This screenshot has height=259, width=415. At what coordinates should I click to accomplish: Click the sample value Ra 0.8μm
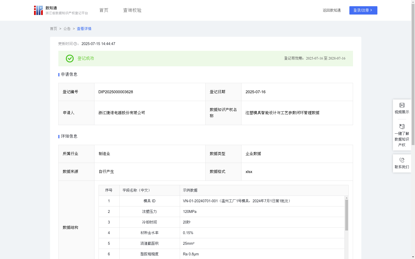[191, 254]
